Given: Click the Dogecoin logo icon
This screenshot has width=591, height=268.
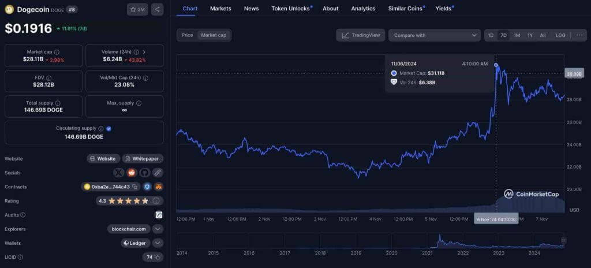Looking at the screenshot, I should 9,9.
